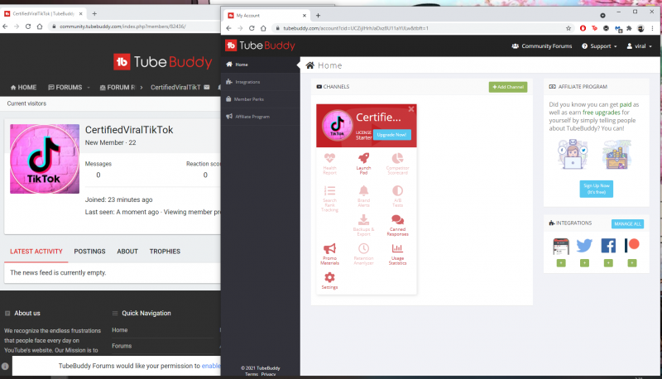Screen dimensions: 662x379
Task: Click the Facebook integration icon
Action: coord(608,246)
